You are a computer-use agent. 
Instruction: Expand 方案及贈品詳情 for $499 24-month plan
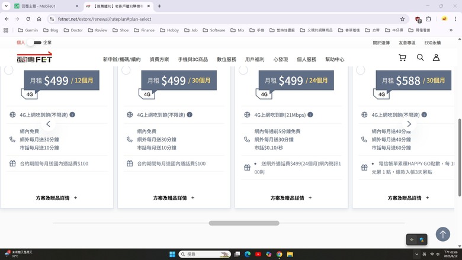[x=291, y=198]
